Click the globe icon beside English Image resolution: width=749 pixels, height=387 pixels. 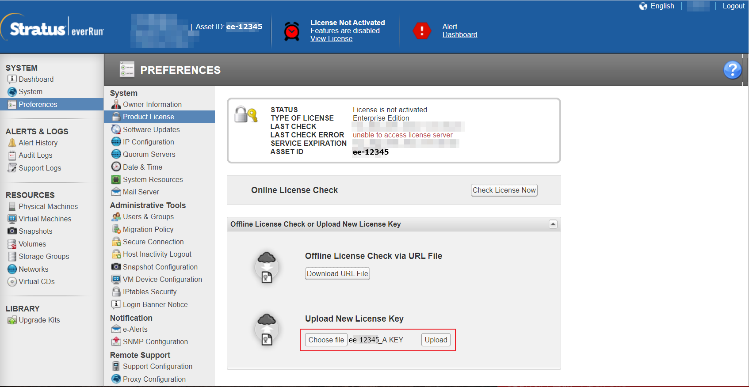click(x=643, y=6)
